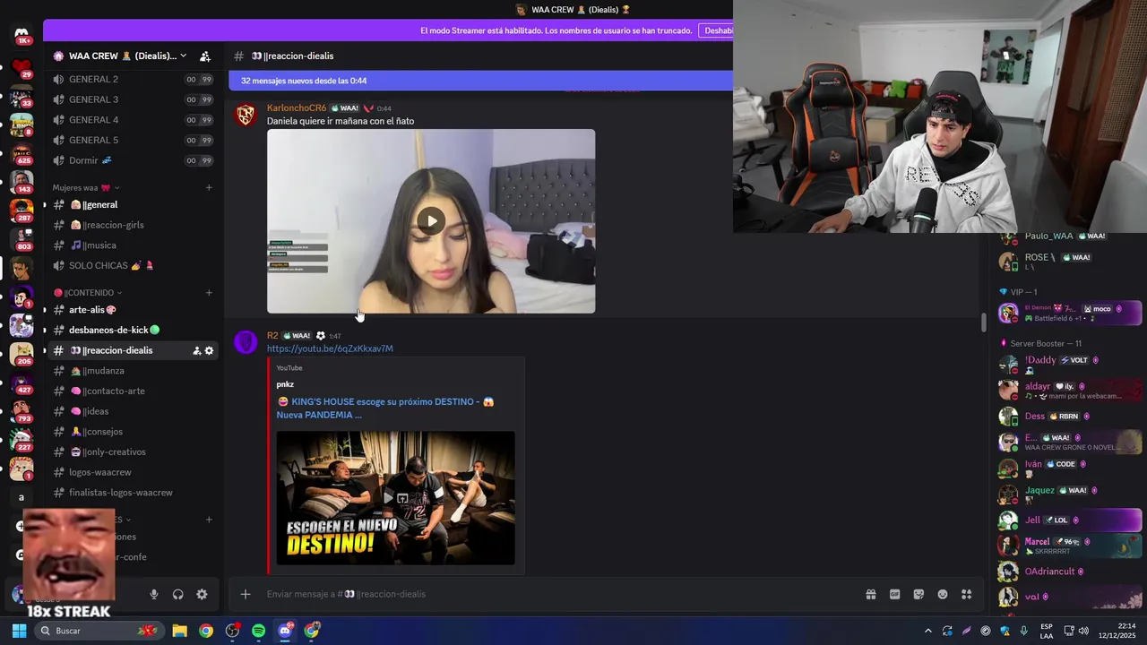
Task: Collapse the Mujeres waa category
Action: click(86, 187)
